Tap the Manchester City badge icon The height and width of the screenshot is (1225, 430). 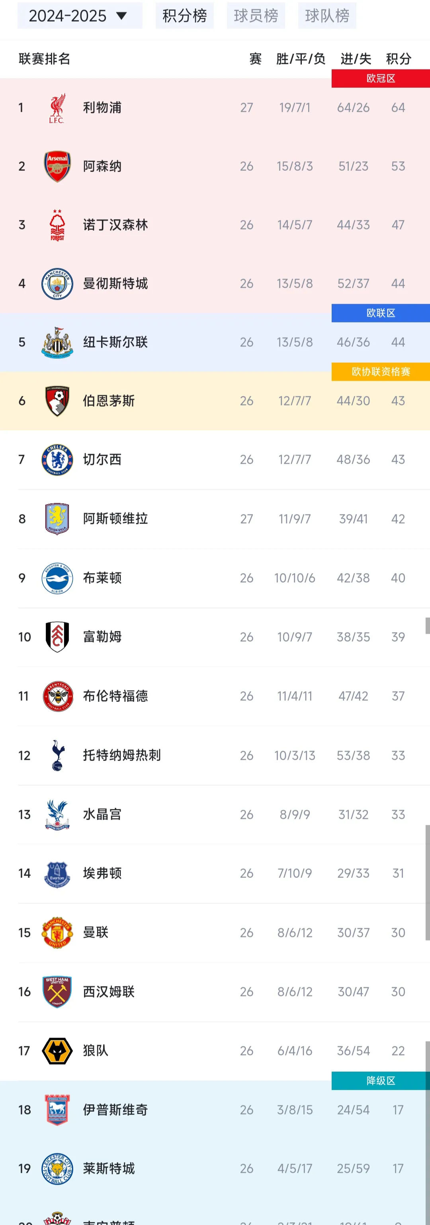tap(57, 284)
